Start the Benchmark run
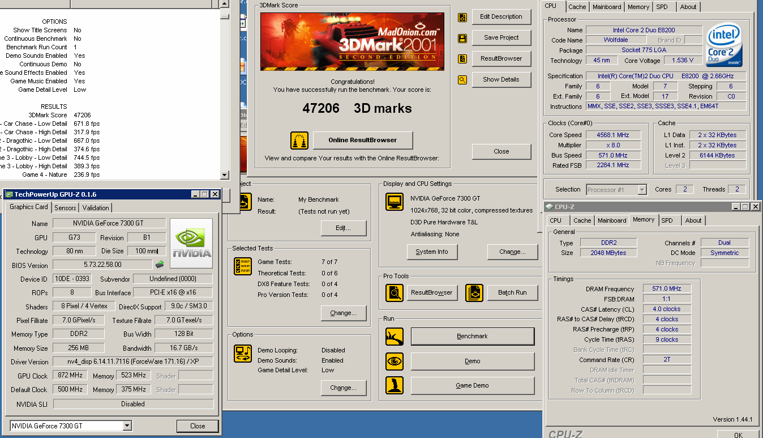 click(473, 337)
